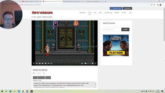
Task: Click the third gray genre tag button
Action: point(48,78)
